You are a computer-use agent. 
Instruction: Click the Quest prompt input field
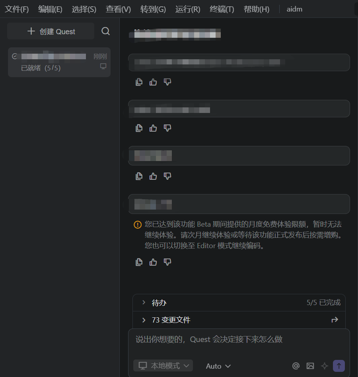tap(239, 339)
